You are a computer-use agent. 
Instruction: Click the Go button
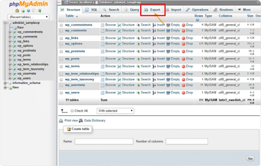[x=250, y=158]
